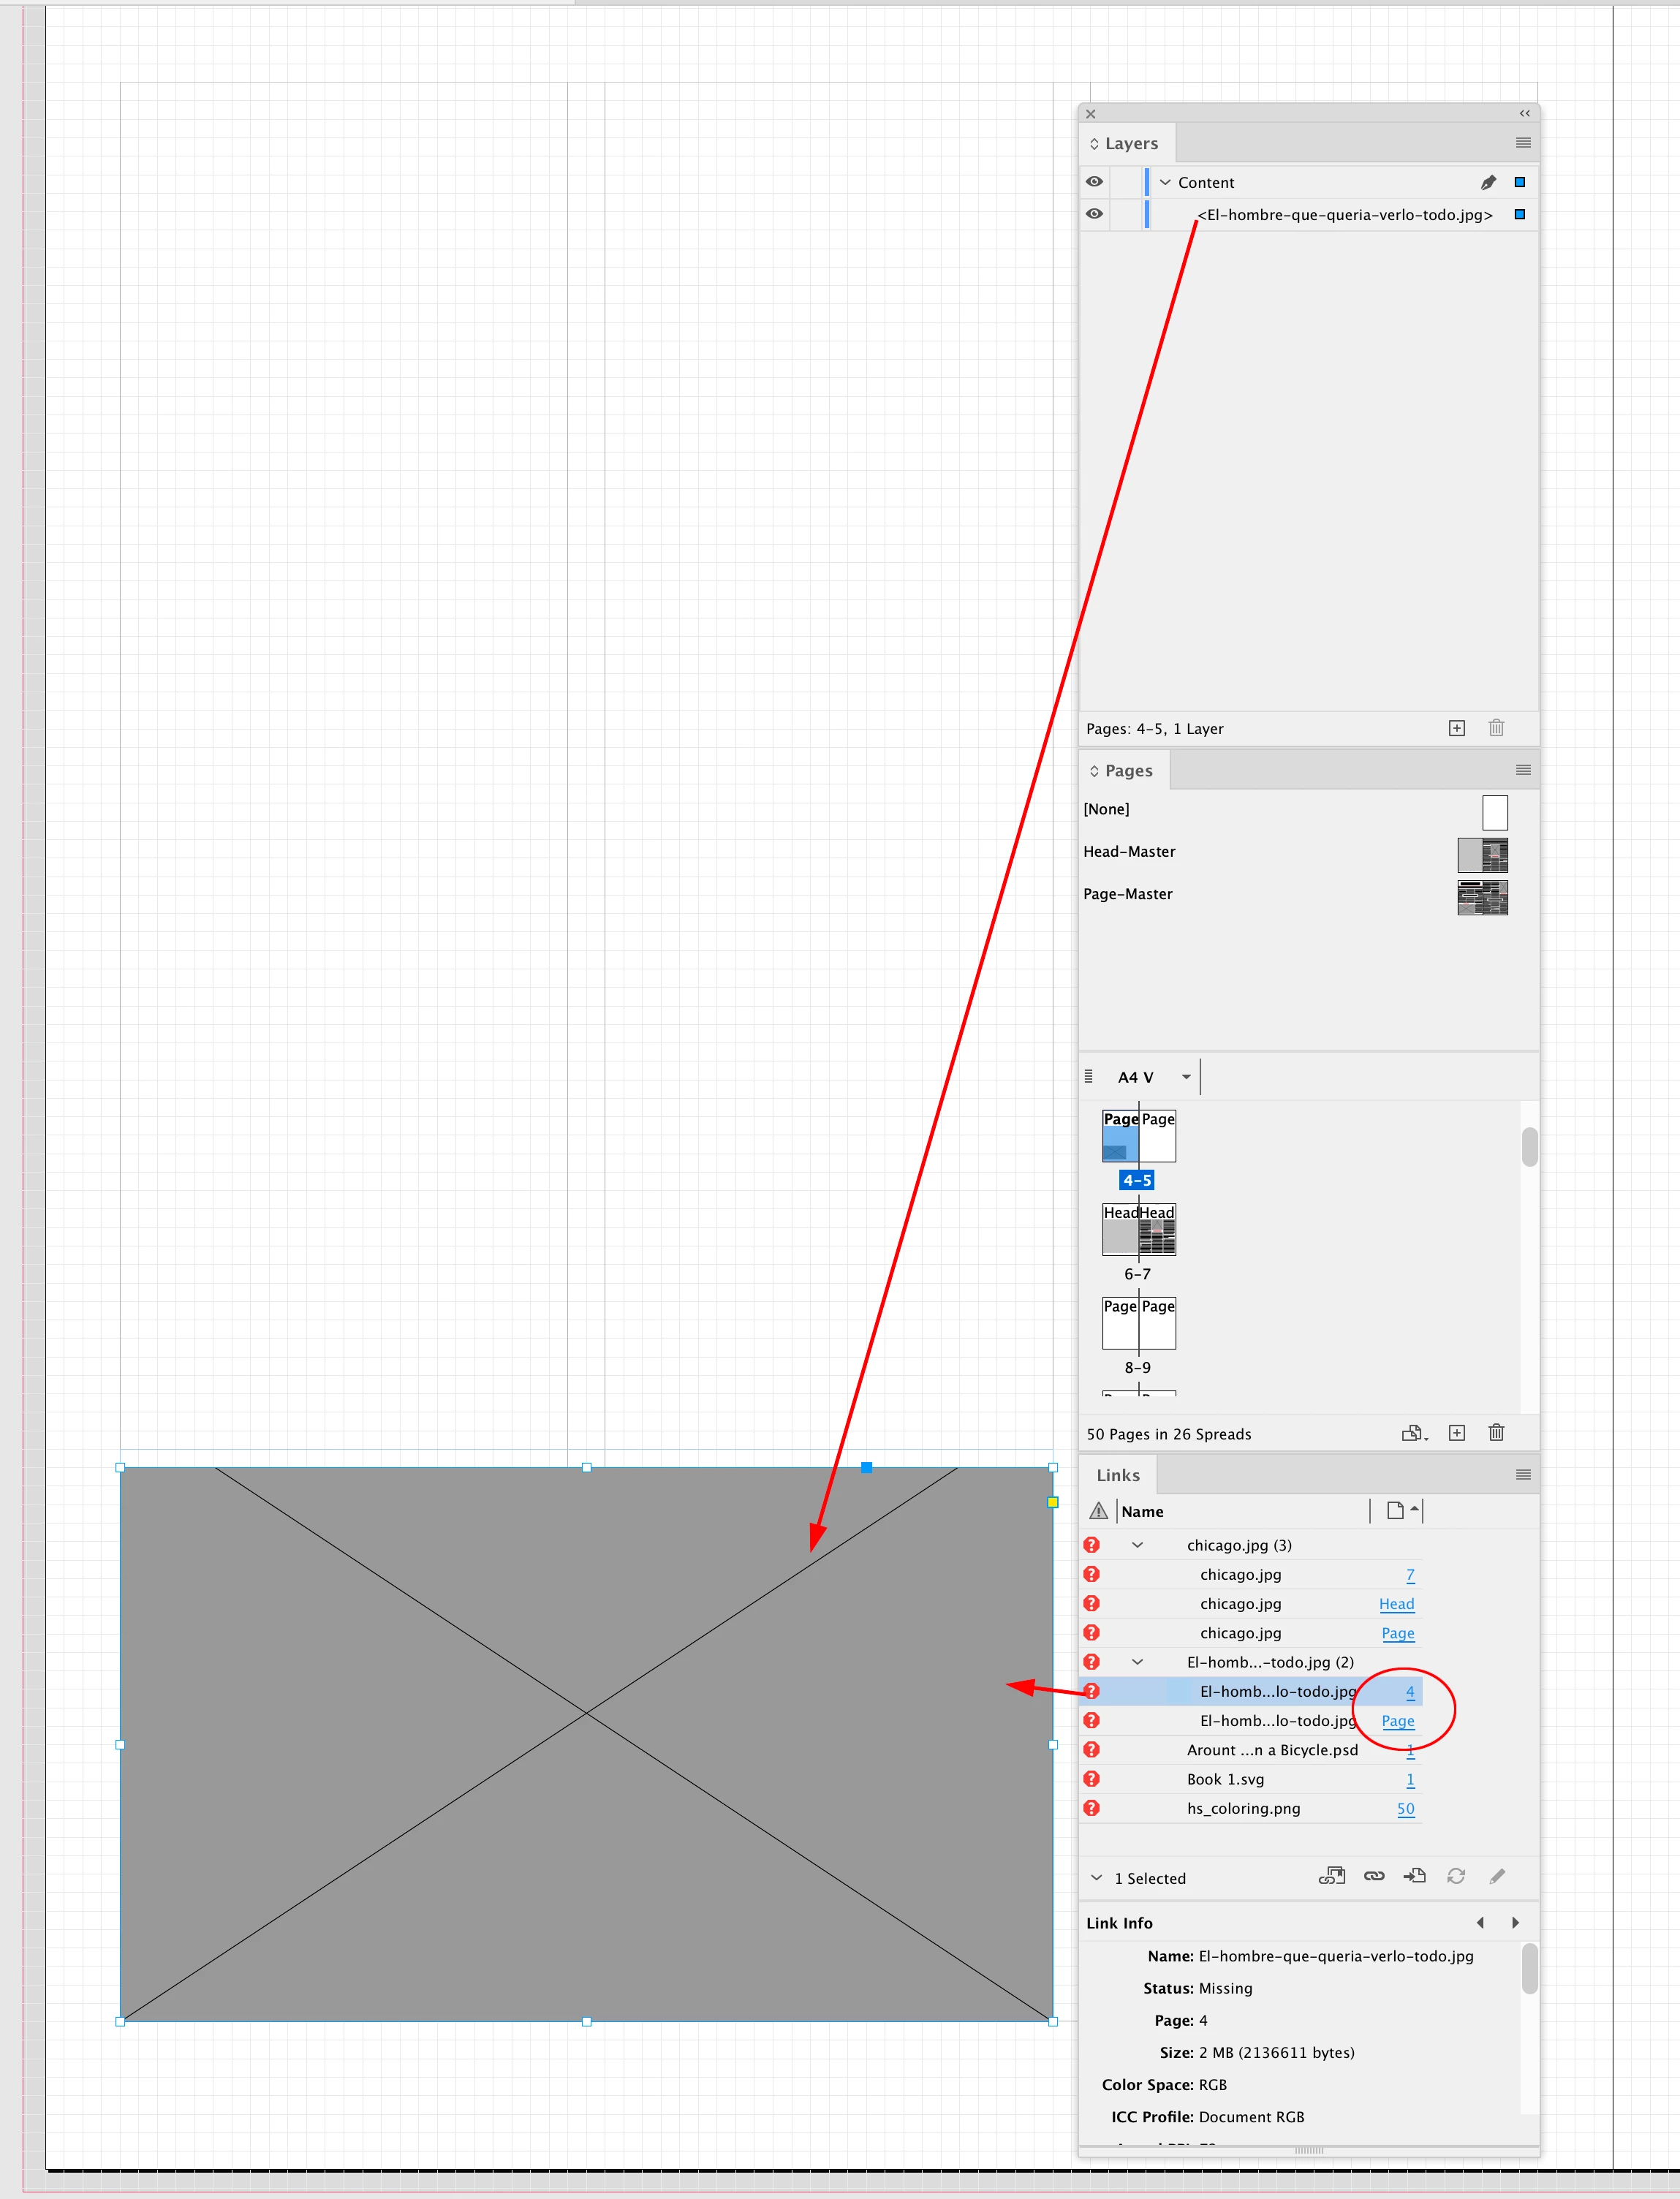
Task: Select the 6-7 spread thumbnail
Action: [x=1139, y=1230]
